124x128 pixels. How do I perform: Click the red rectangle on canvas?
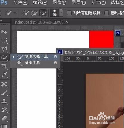pos(101,39)
